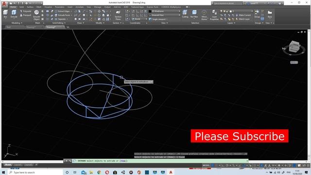
Task: Click the Group objects icon
Action: pos(257,14)
